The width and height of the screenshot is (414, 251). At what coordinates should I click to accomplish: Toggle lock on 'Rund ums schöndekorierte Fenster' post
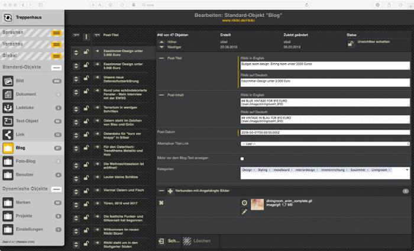point(86,91)
